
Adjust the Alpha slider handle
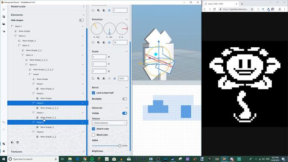pyautogui.click(x=120, y=146)
